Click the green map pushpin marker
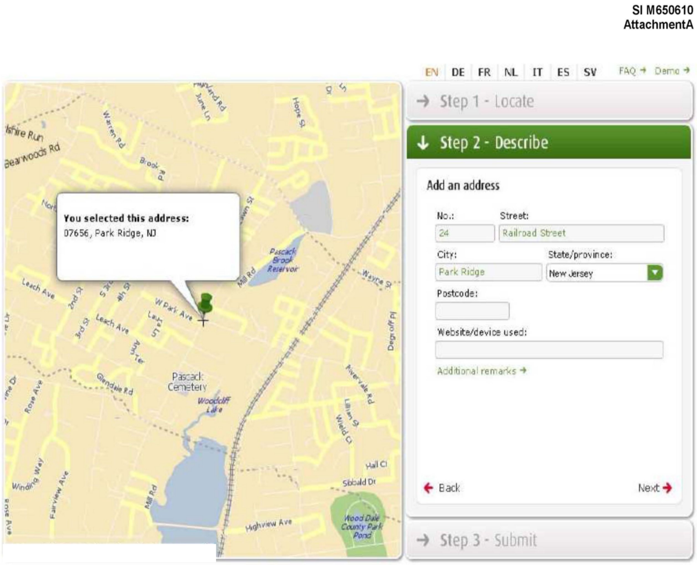Viewport: 697px width, 565px height. point(205,303)
